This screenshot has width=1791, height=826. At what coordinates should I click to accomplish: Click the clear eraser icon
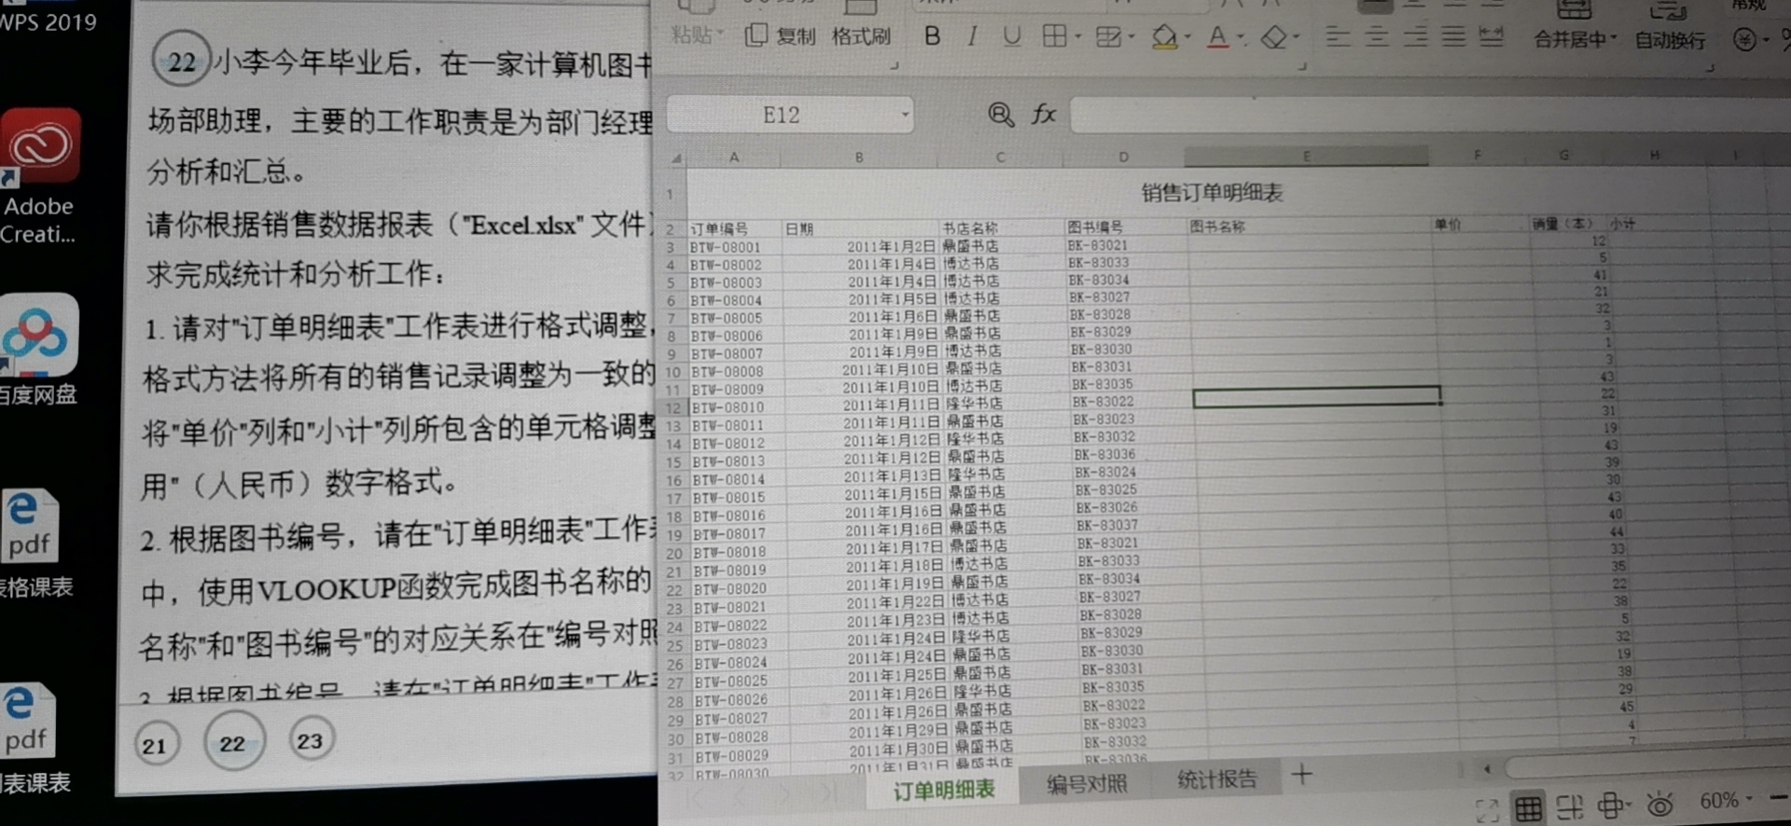coord(1273,37)
